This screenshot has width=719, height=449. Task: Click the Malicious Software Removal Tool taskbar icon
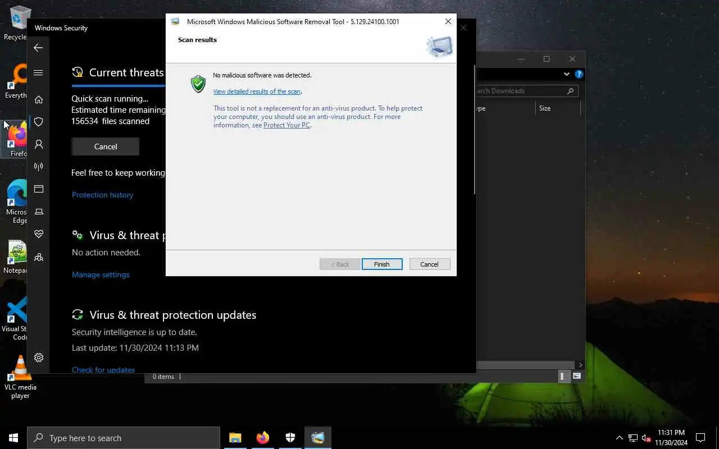coord(318,438)
